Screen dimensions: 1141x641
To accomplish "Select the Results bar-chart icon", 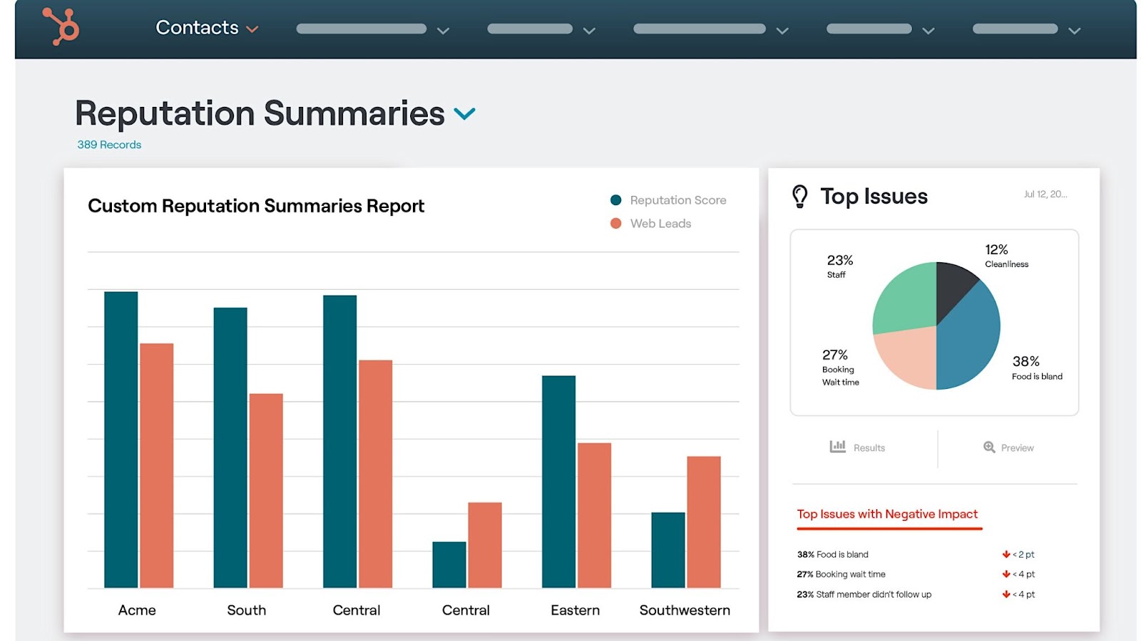I will click(x=837, y=446).
